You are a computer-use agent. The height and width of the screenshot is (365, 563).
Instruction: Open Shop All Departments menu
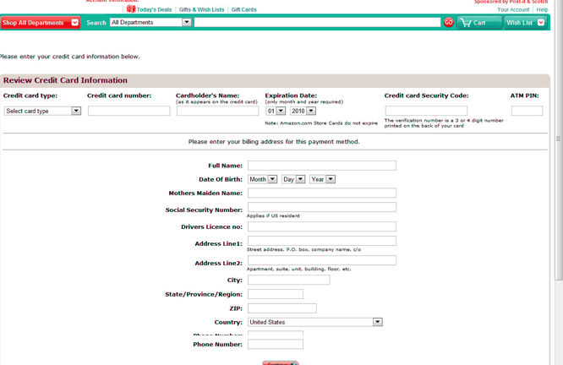click(41, 23)
